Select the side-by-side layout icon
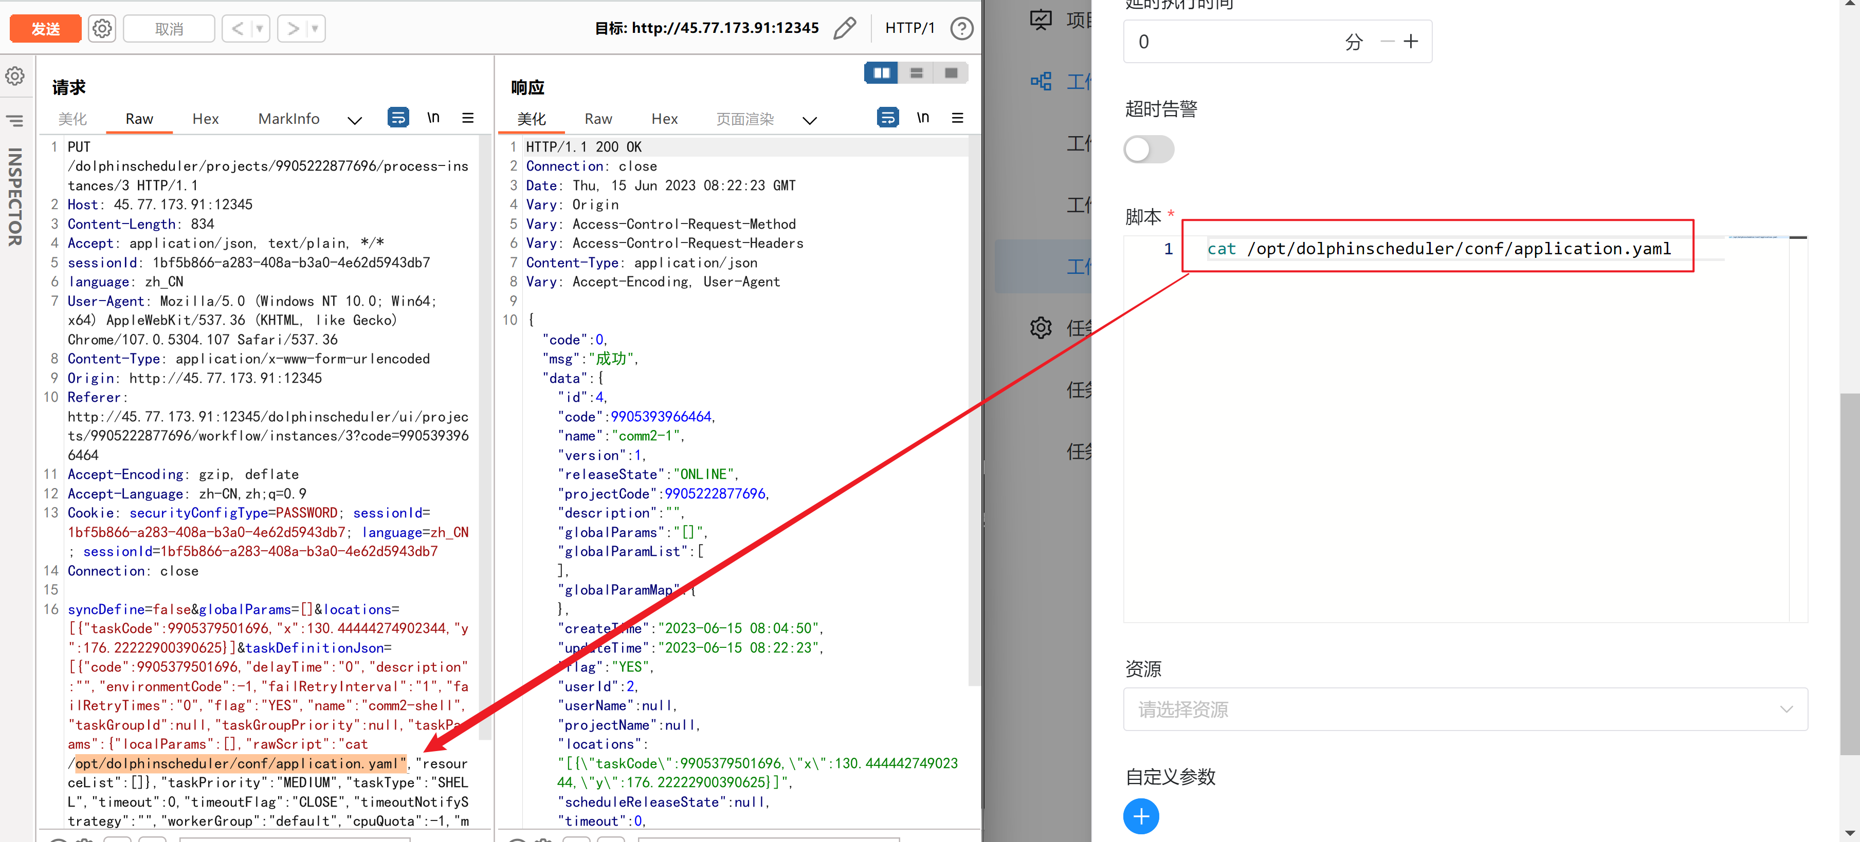 coord(881,73)
